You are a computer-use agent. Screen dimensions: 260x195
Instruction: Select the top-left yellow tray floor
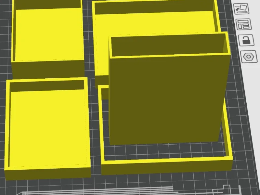[x=48, y=34]
